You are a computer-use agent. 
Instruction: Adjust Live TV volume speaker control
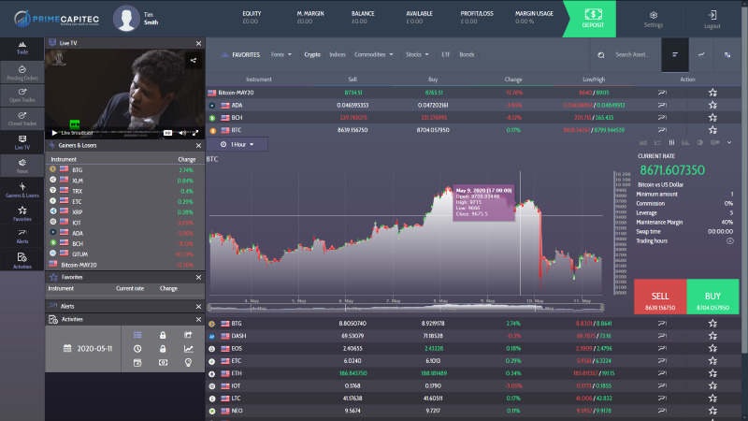click(182, 133)
